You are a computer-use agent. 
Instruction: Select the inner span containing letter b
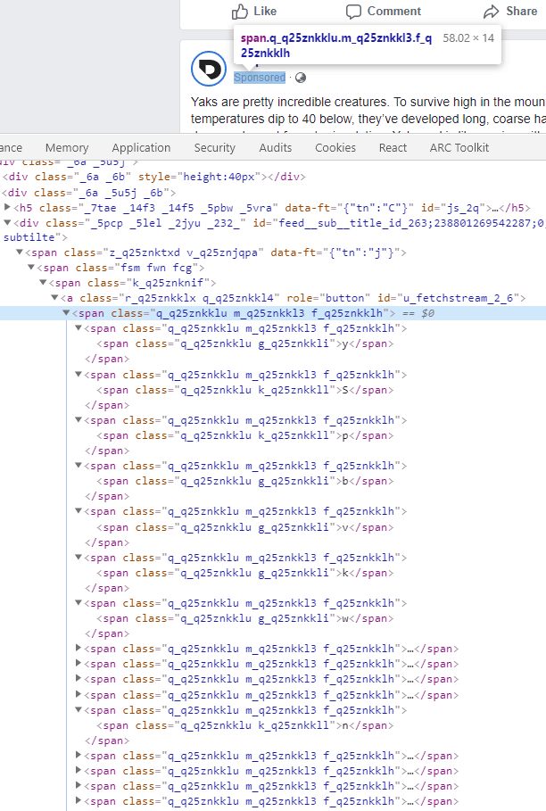(x=245, y=482)
